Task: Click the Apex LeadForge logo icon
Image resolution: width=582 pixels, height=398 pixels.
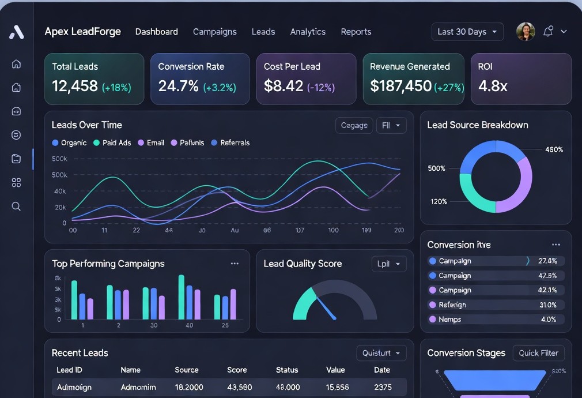Action: tap(16, 32)
